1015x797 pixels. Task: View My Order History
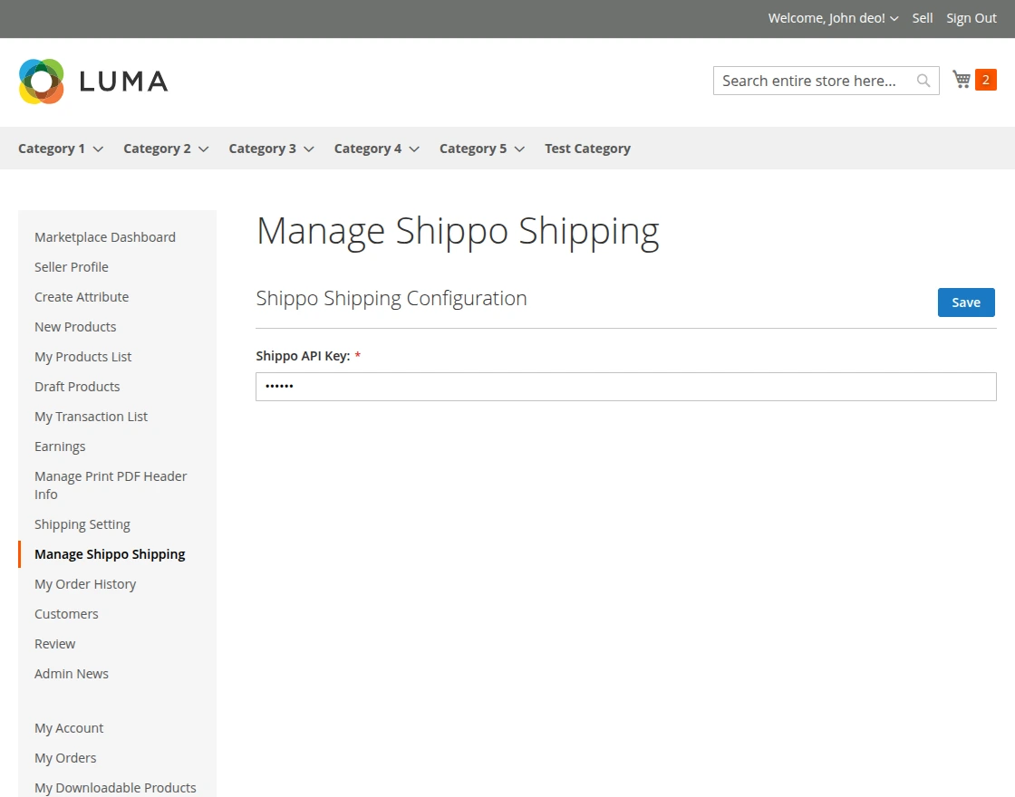point(85,584)
